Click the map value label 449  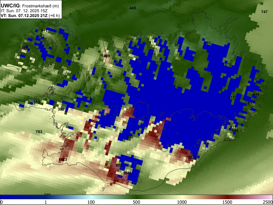pos(256,94)
